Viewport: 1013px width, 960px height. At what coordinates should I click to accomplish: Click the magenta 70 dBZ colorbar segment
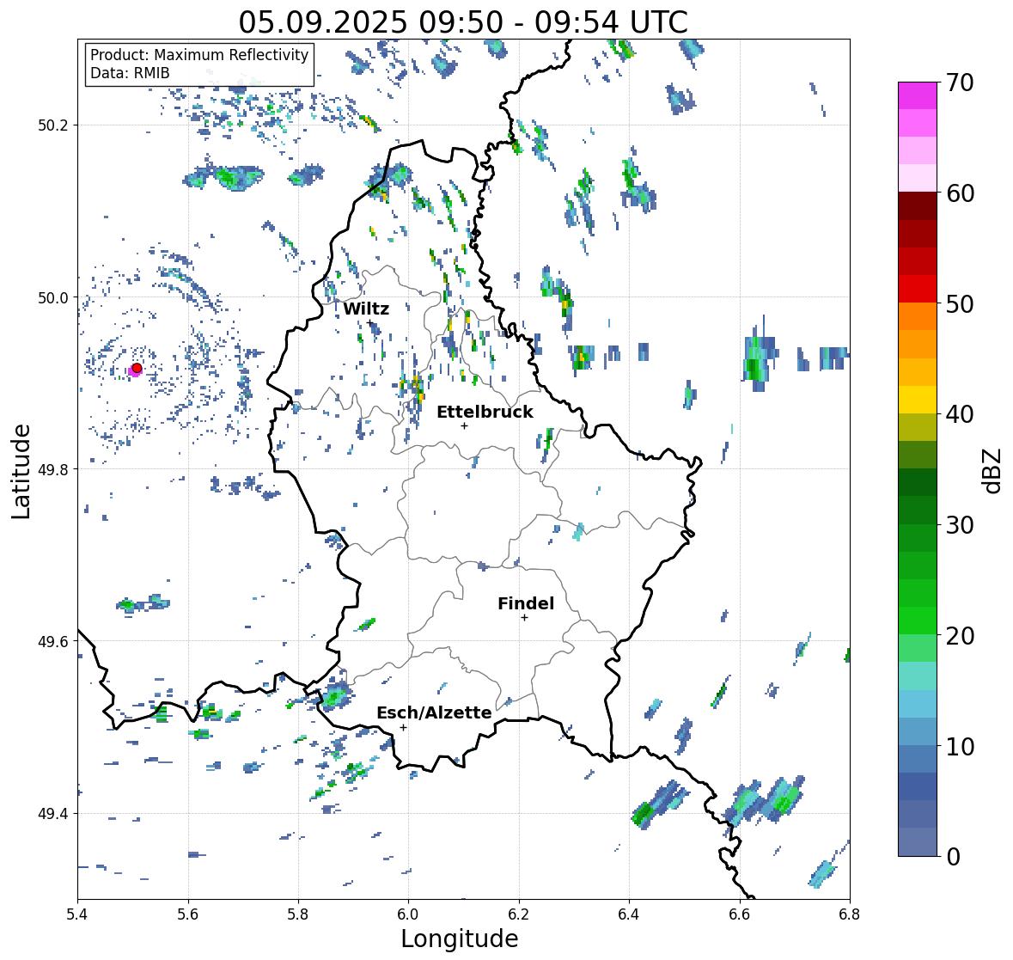pyautogui.click(x=918, y=95)
